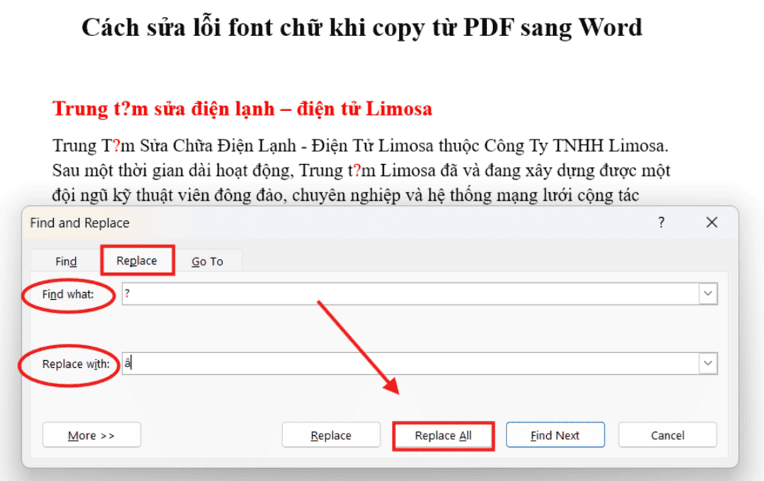764x481 pixels.
Task: Close the Find and Replace dialog
Action: pyautogui.click(x=712, y=223)
